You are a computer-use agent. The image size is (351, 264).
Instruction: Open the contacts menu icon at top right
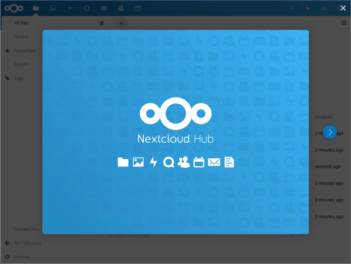[324, 8]
